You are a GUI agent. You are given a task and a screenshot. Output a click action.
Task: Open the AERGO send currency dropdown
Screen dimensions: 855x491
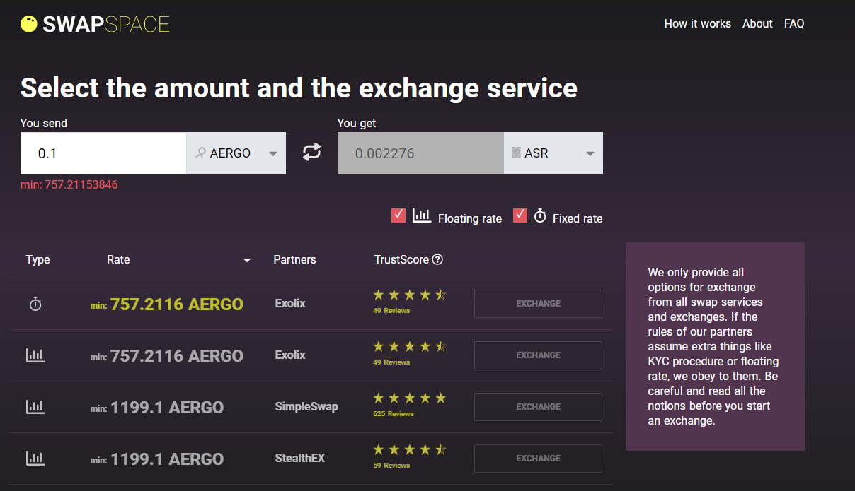(236, 153)
